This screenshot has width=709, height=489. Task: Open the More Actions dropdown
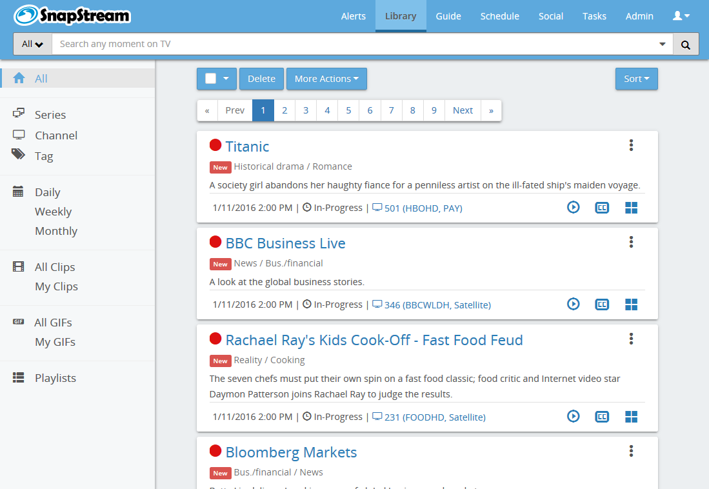pos(326,79)
